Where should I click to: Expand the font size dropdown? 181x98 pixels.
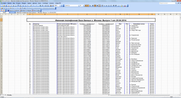point(83,6)
